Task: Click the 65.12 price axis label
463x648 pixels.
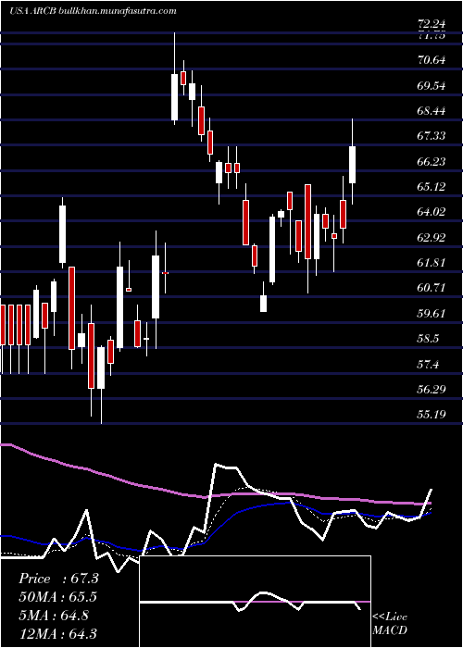Action: [432, 187]
